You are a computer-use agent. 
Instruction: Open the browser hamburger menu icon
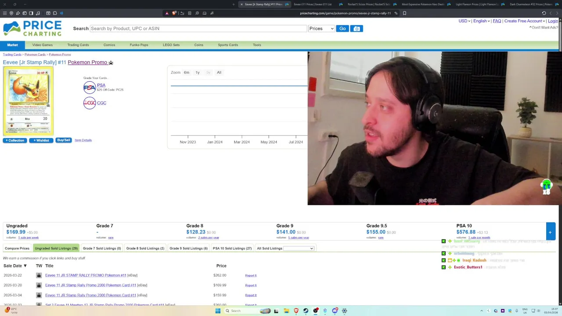(5, 13)
